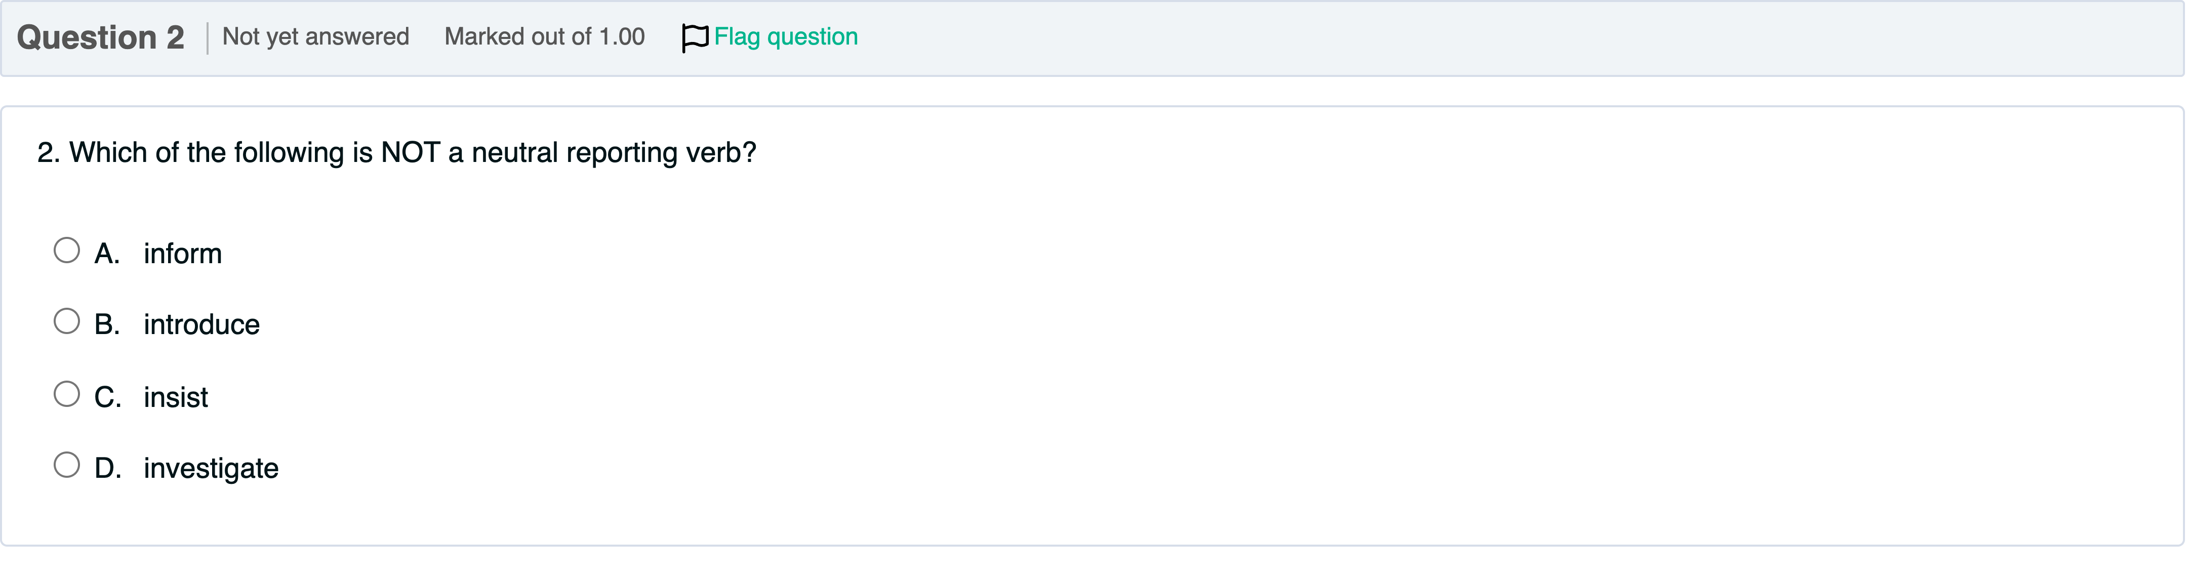Choose radio button for option C
Image resolution: width=2187 pixels, height=577 pixels.
click(66, 394)
